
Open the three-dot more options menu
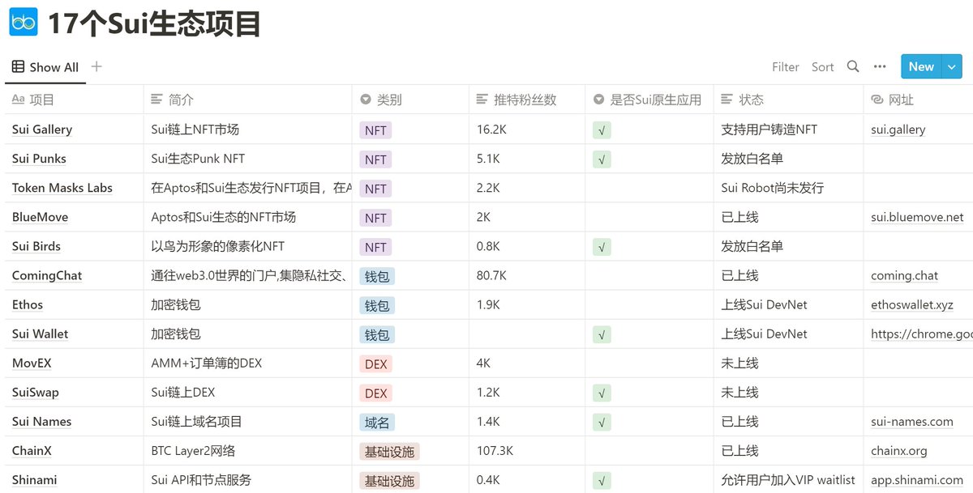[x=880, y=66]
